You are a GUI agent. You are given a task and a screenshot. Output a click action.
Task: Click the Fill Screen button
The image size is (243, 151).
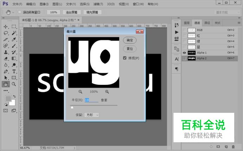92,12
